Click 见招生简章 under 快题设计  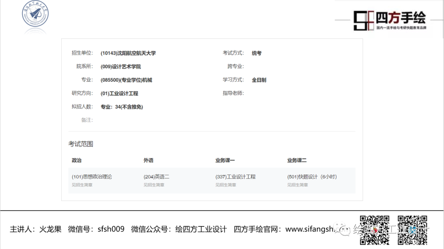[298, 185]
